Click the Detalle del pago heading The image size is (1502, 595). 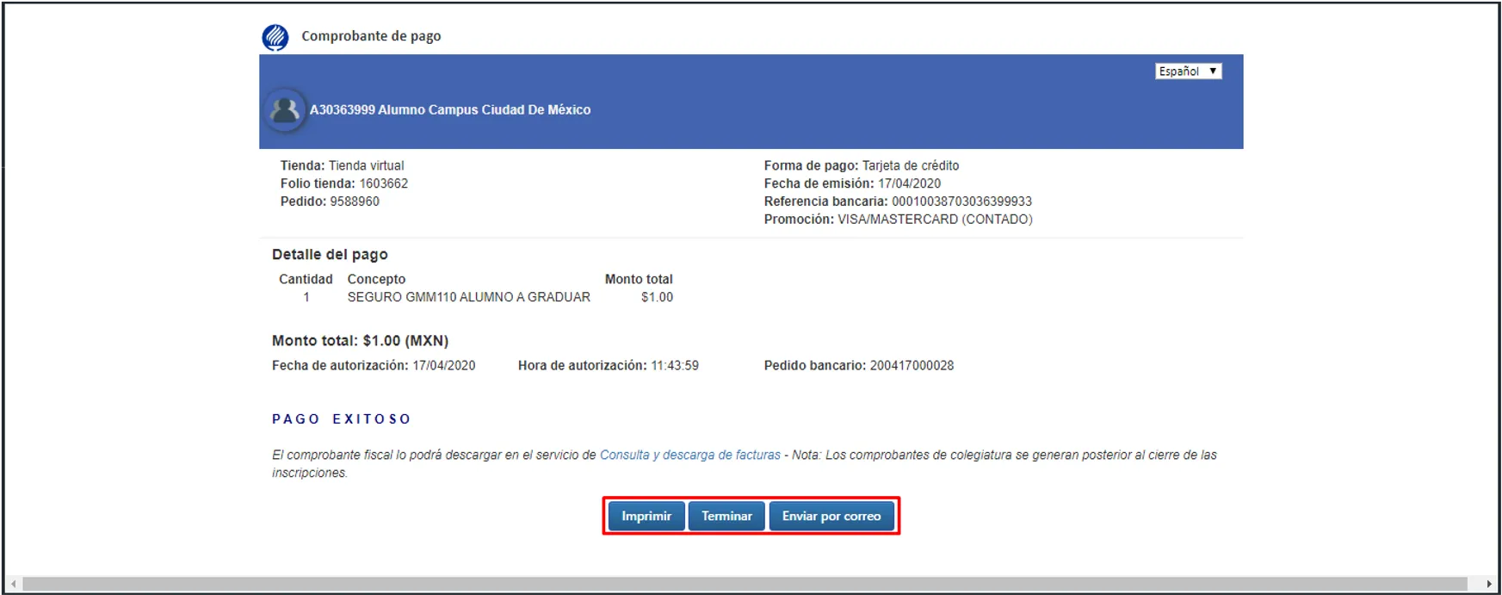point(330,255)
